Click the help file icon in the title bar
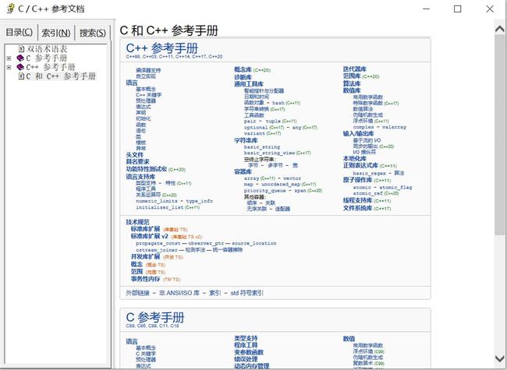 pos(10,9)
